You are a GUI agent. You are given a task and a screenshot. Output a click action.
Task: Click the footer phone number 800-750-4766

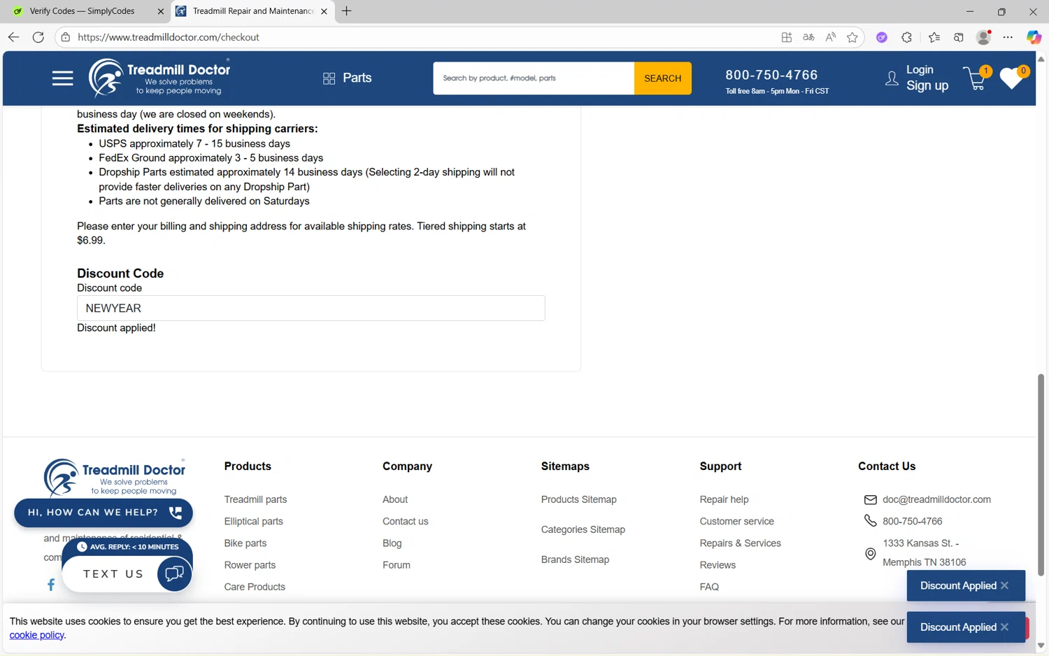[x=912, y=521]
